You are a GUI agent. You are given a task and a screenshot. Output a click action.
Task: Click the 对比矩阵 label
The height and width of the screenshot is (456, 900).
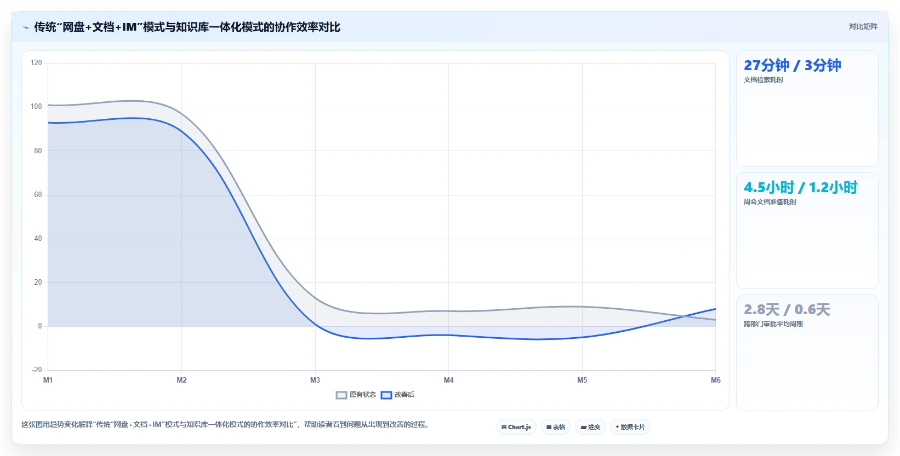click(863, 27)
